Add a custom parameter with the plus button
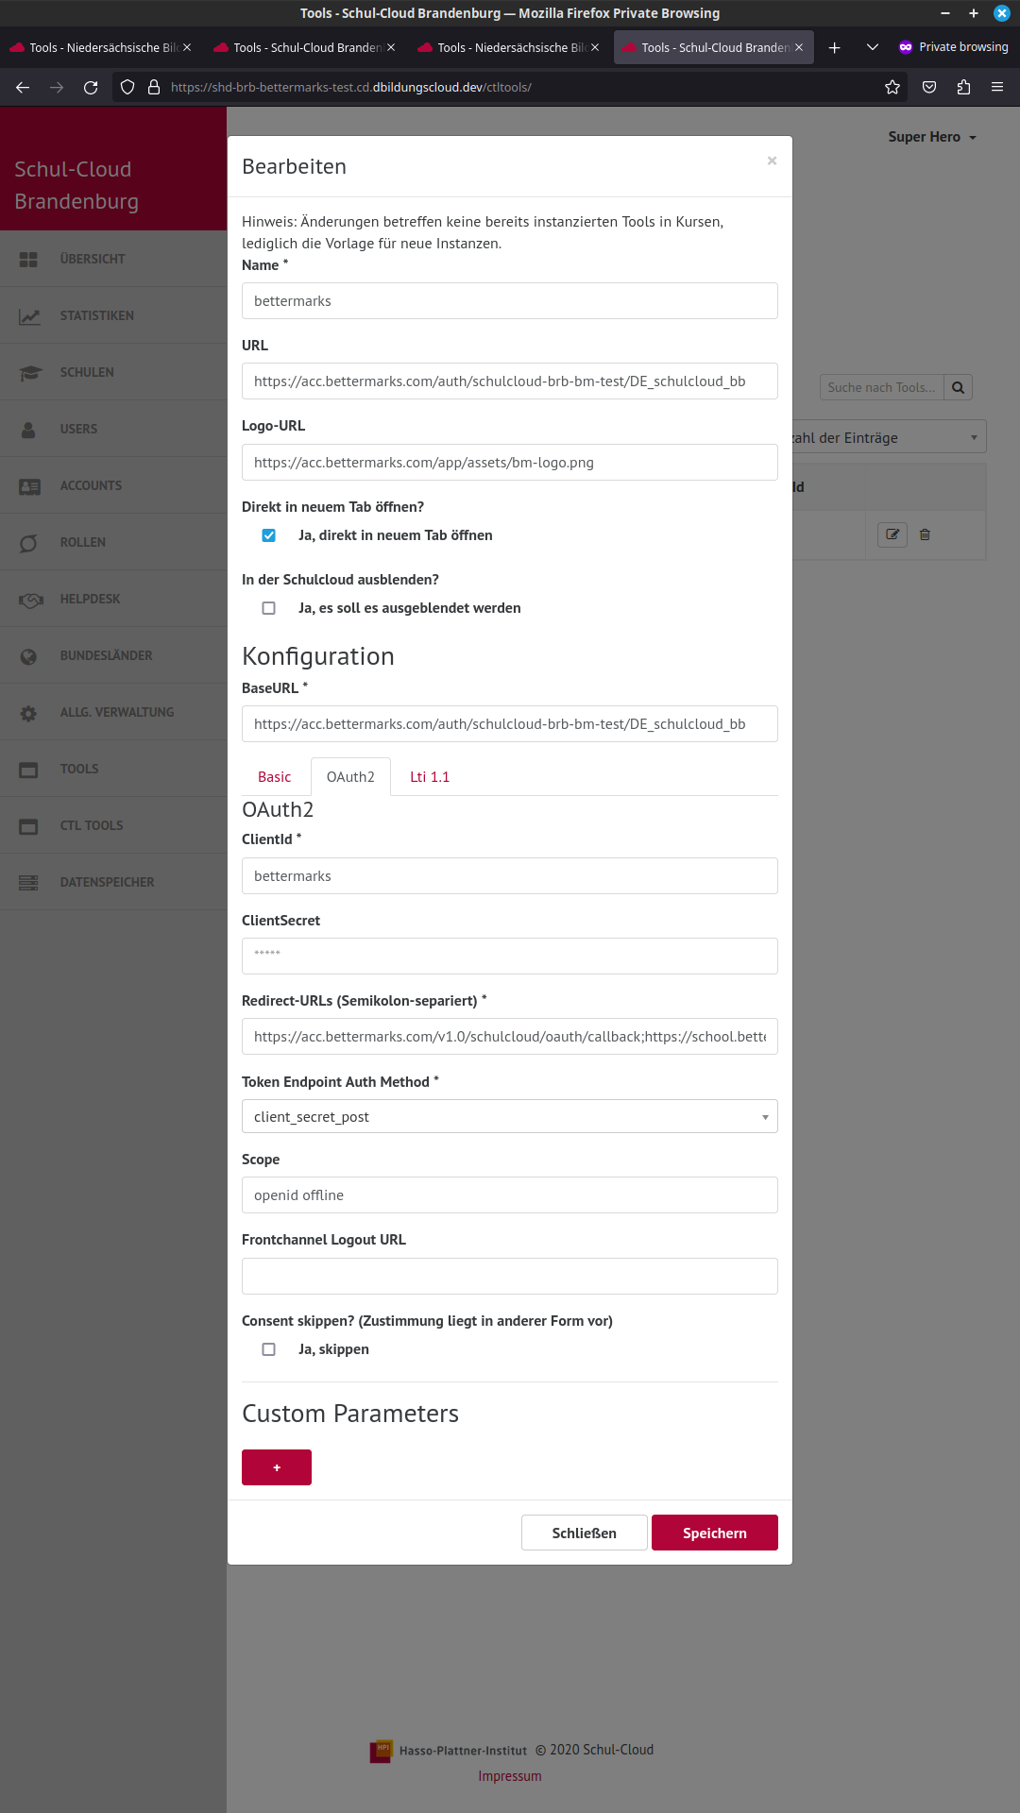The height and width of the screenshot is (1813, 1020). coord(276,1466)
